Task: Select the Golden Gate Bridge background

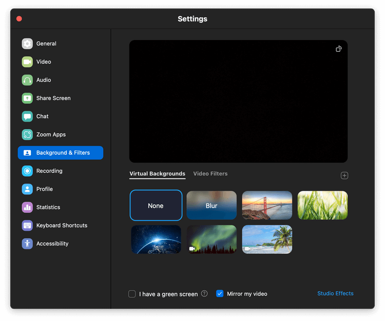Action: (267, 206)
